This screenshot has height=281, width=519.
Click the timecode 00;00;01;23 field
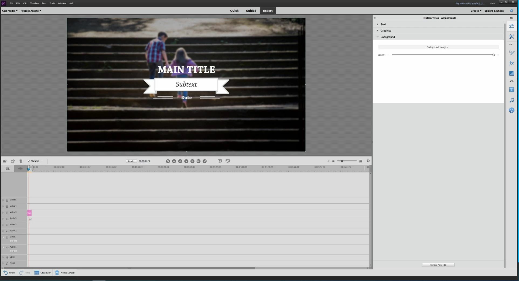[144, 161]
